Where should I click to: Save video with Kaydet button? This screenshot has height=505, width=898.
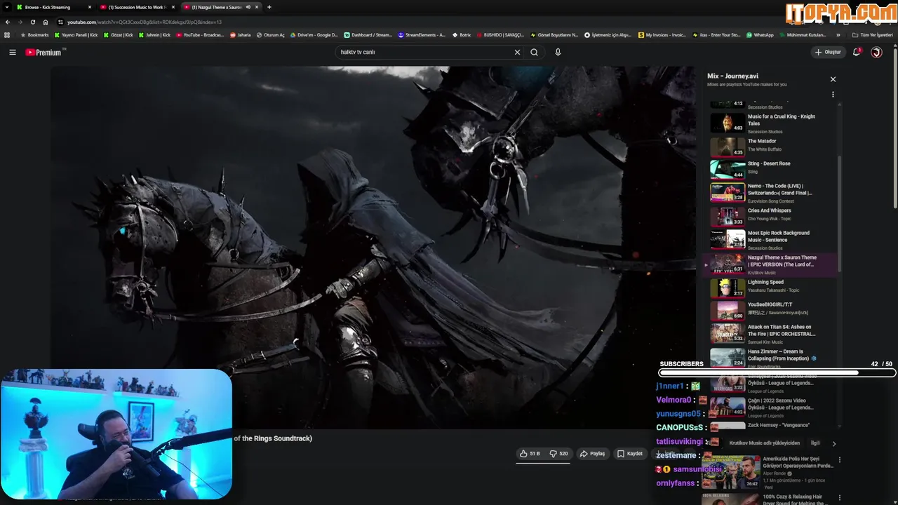pyautogui.click(x=630, y=454)
